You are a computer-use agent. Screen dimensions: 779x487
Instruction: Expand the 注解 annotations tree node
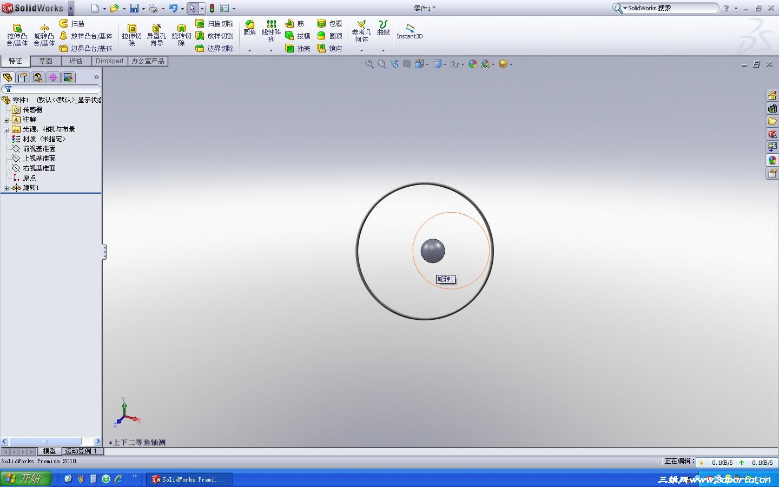click(x=6, y=120)
